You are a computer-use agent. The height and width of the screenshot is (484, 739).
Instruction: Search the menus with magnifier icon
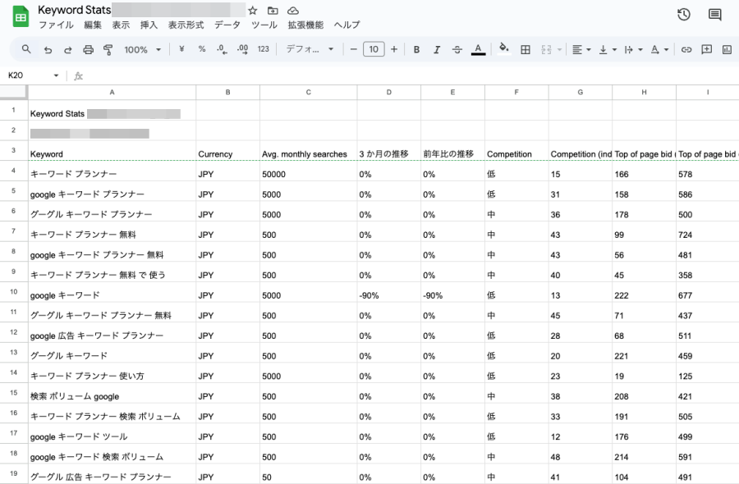click(26, 49)
